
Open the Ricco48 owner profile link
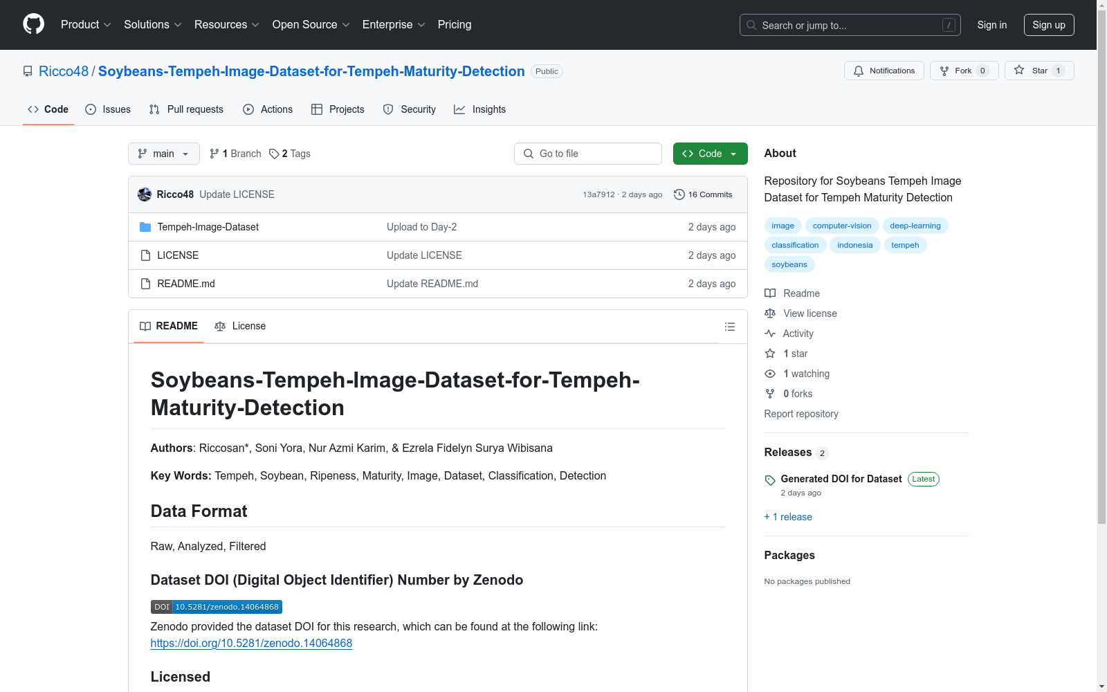click(x=64, y=71)
